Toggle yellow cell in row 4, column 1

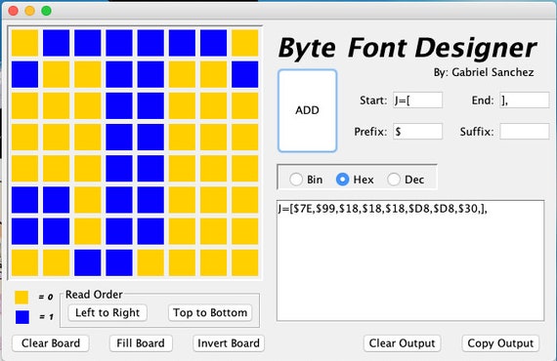point(24,138)
